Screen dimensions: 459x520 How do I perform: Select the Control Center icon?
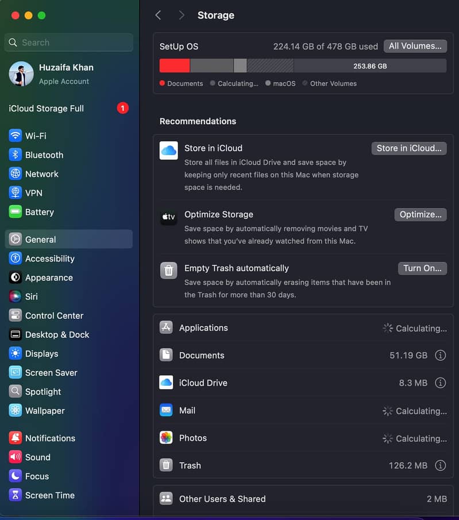tap(16, 315)
